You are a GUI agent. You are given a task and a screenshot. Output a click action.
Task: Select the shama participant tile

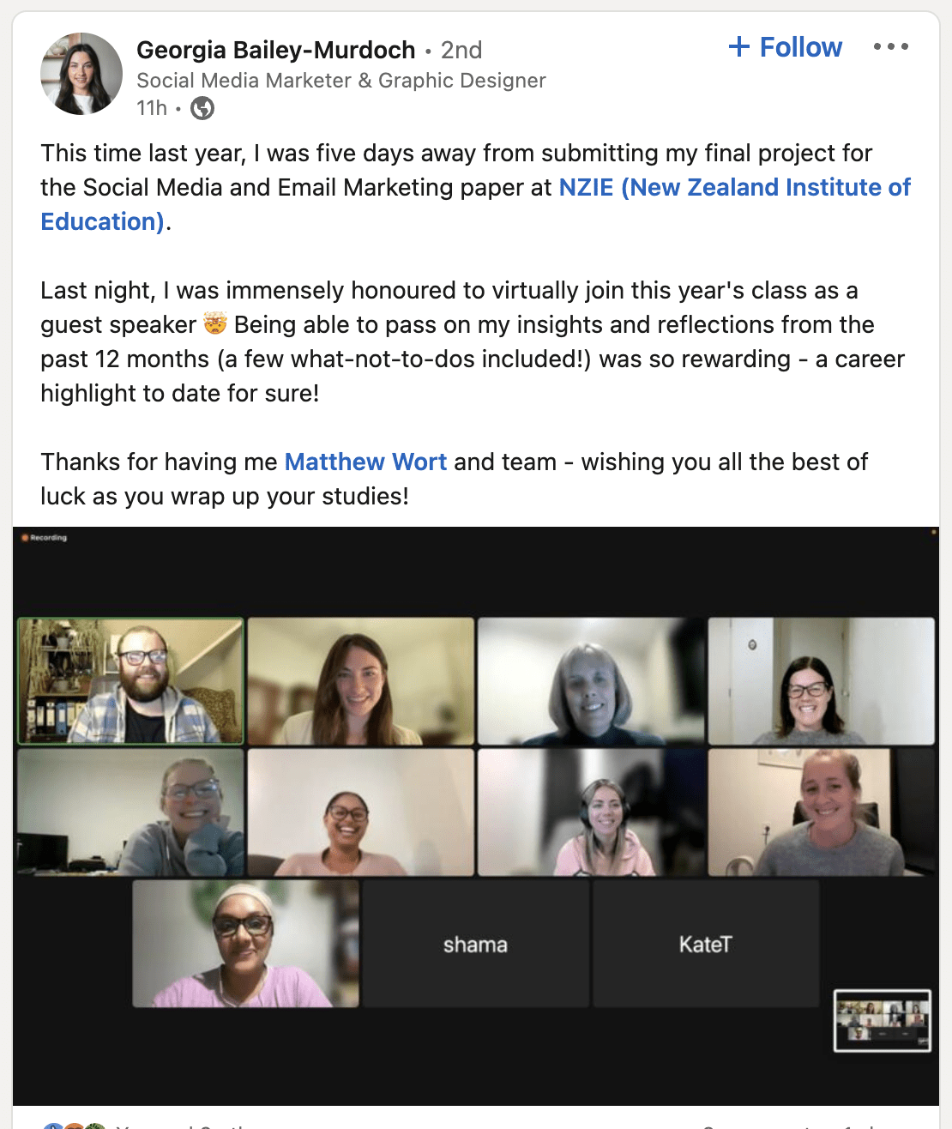tap(475, 944)
